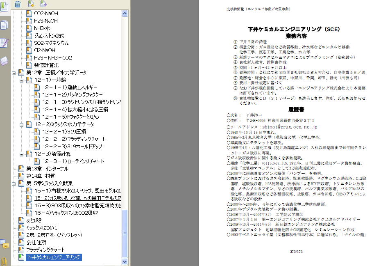Click the page heading 下井ケミカルエンジニアリング（SCE）
This screenshot has height=266, width=390.
(294, 29)
